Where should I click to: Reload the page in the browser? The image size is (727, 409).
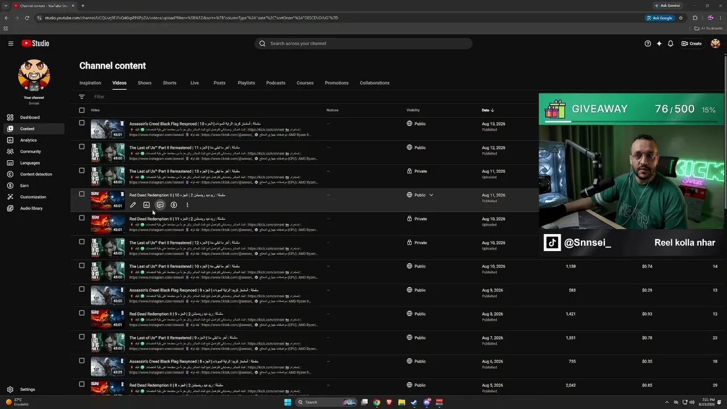27,18
